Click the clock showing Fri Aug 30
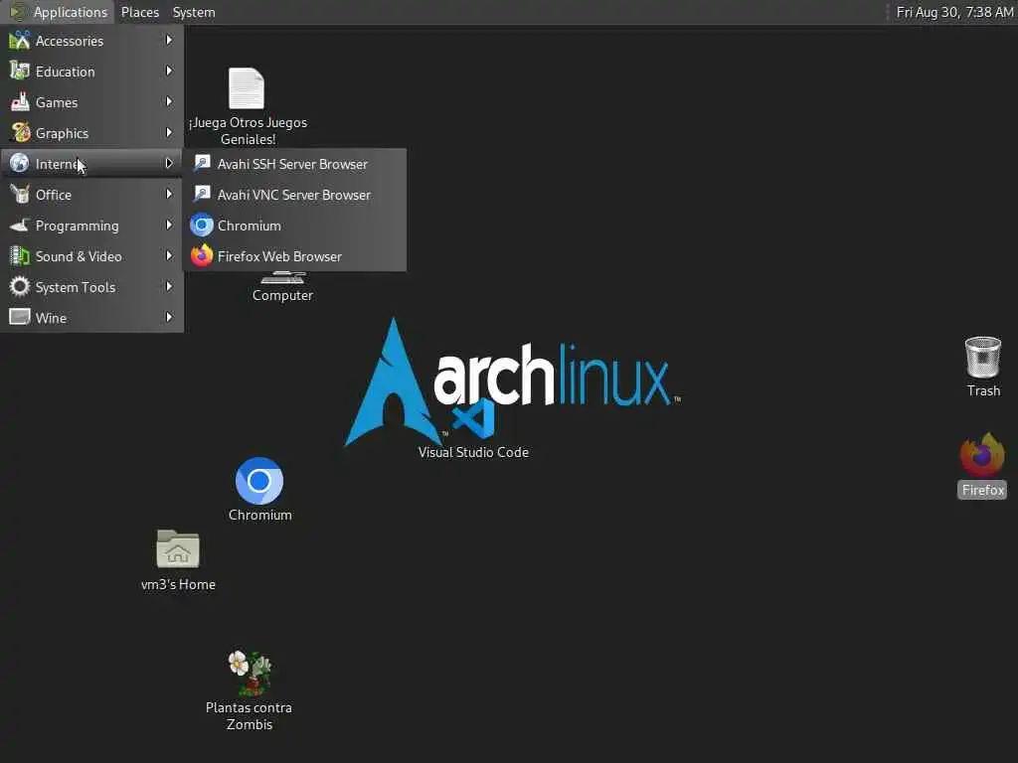This screenshot has height=763, width=1018. (x=954, y=12)
